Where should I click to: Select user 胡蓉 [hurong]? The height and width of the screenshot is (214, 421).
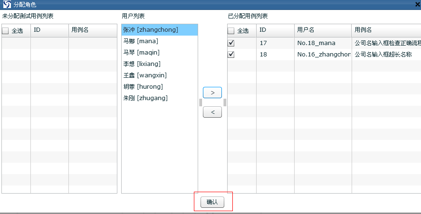[x=143, y=87]
